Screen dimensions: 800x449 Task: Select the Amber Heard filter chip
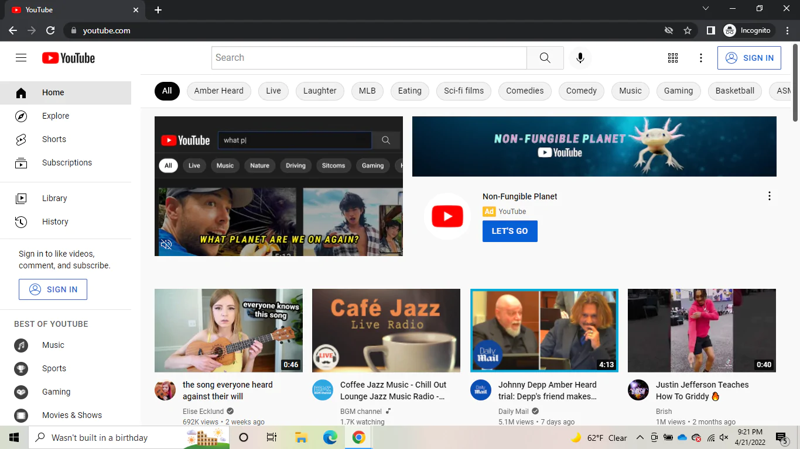tap(218, 91)
